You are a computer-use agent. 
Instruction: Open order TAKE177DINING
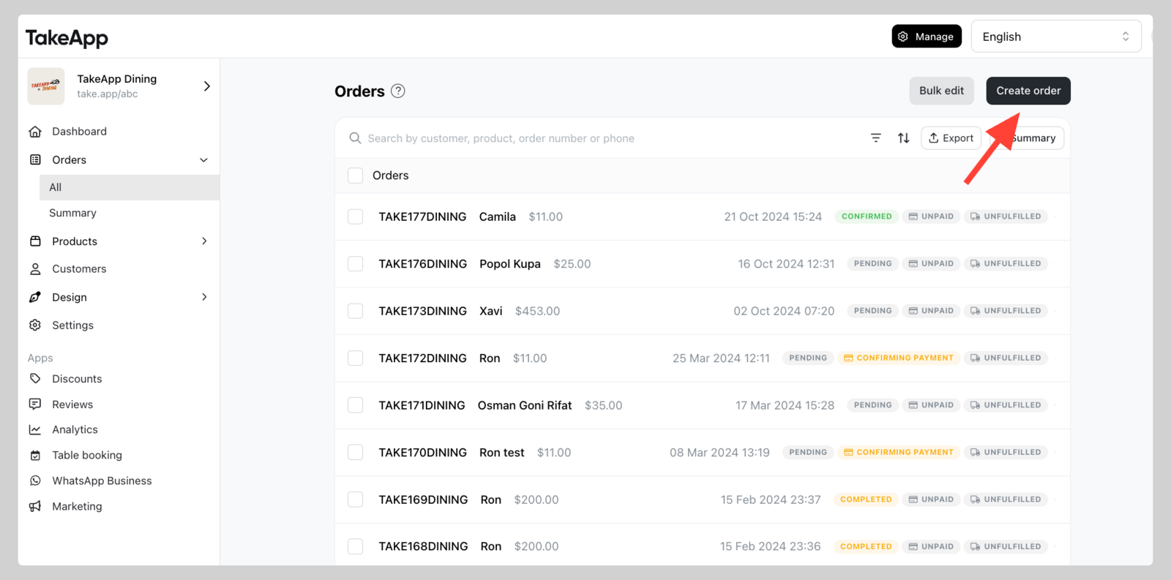422,216
